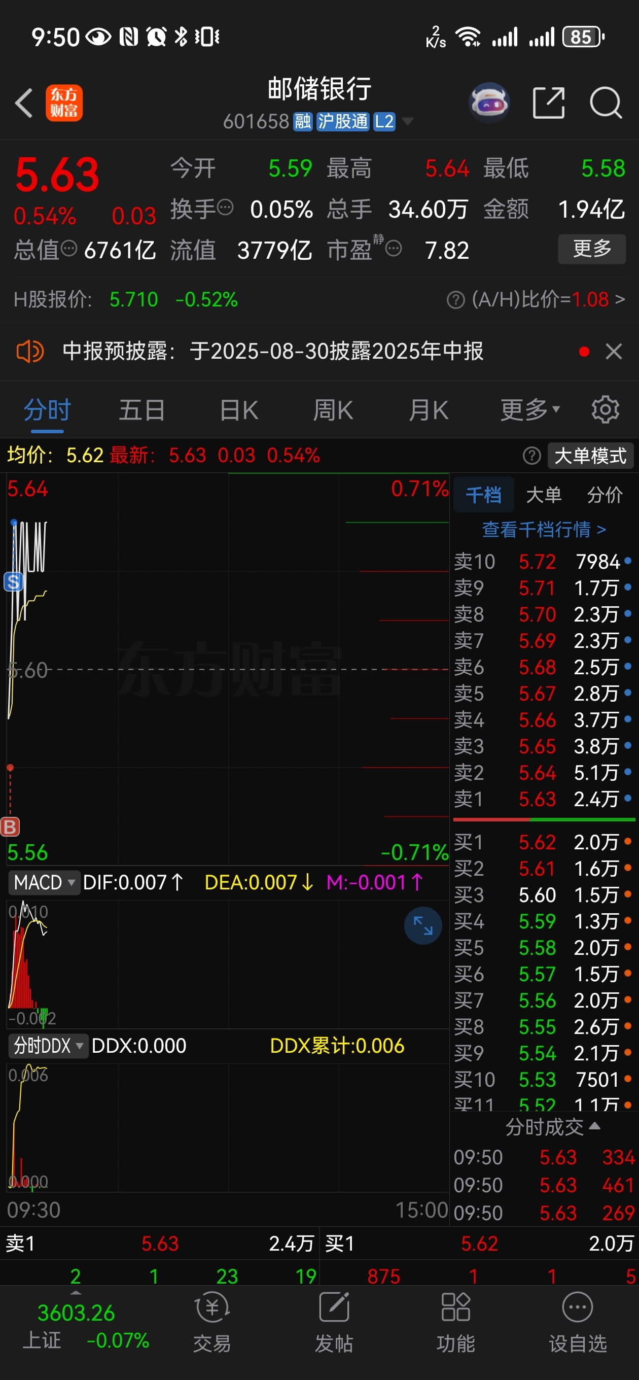Image resolution: width=639 pixels, height=1380 pixels.
Task: Expand chart with fullscreen arrows icon
Action: (422, 925)
